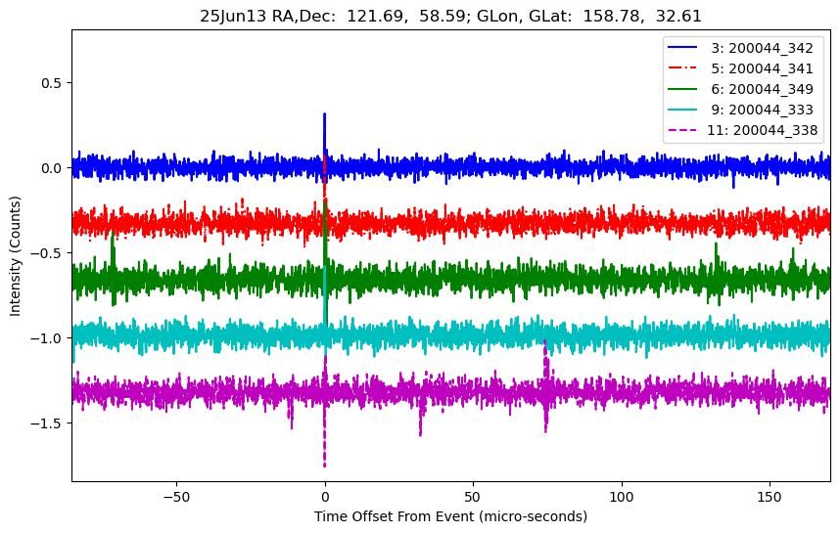Click the x-axis tick label 0
Viewport: 840px width, 533px height.
click(325, 497)
